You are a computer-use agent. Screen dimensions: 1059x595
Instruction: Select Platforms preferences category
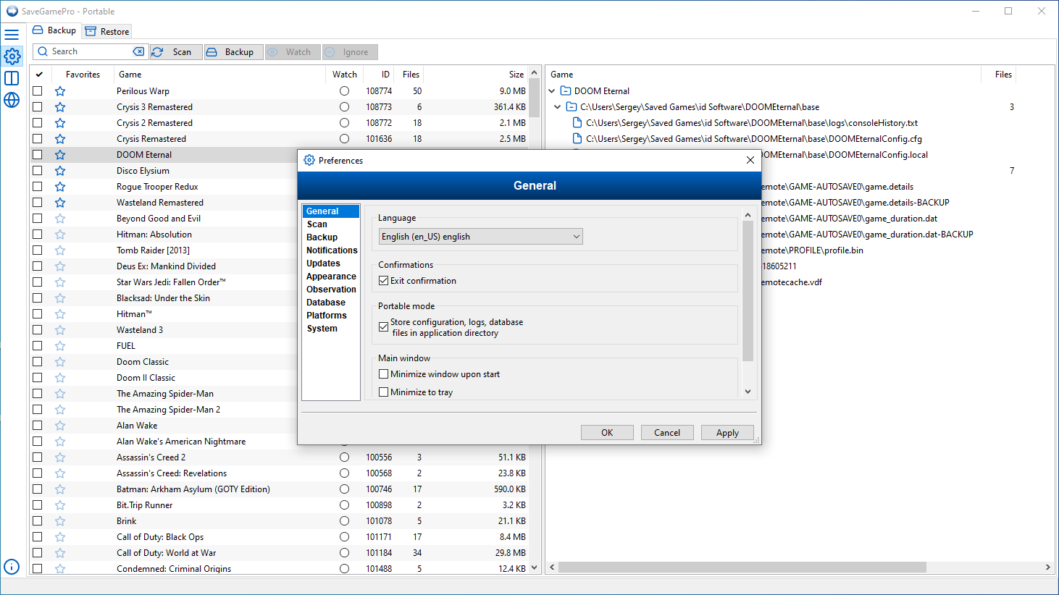coord(327,316)
